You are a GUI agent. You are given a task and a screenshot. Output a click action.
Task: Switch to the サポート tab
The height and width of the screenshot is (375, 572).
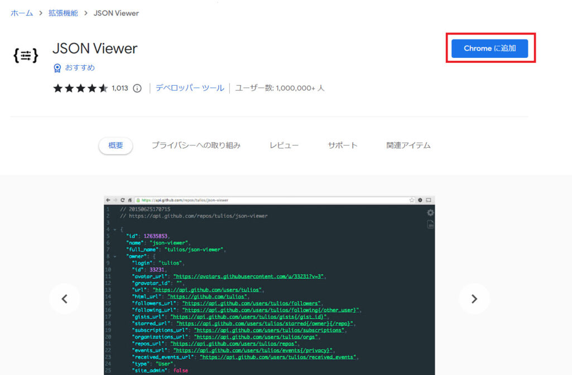(343, 145)
